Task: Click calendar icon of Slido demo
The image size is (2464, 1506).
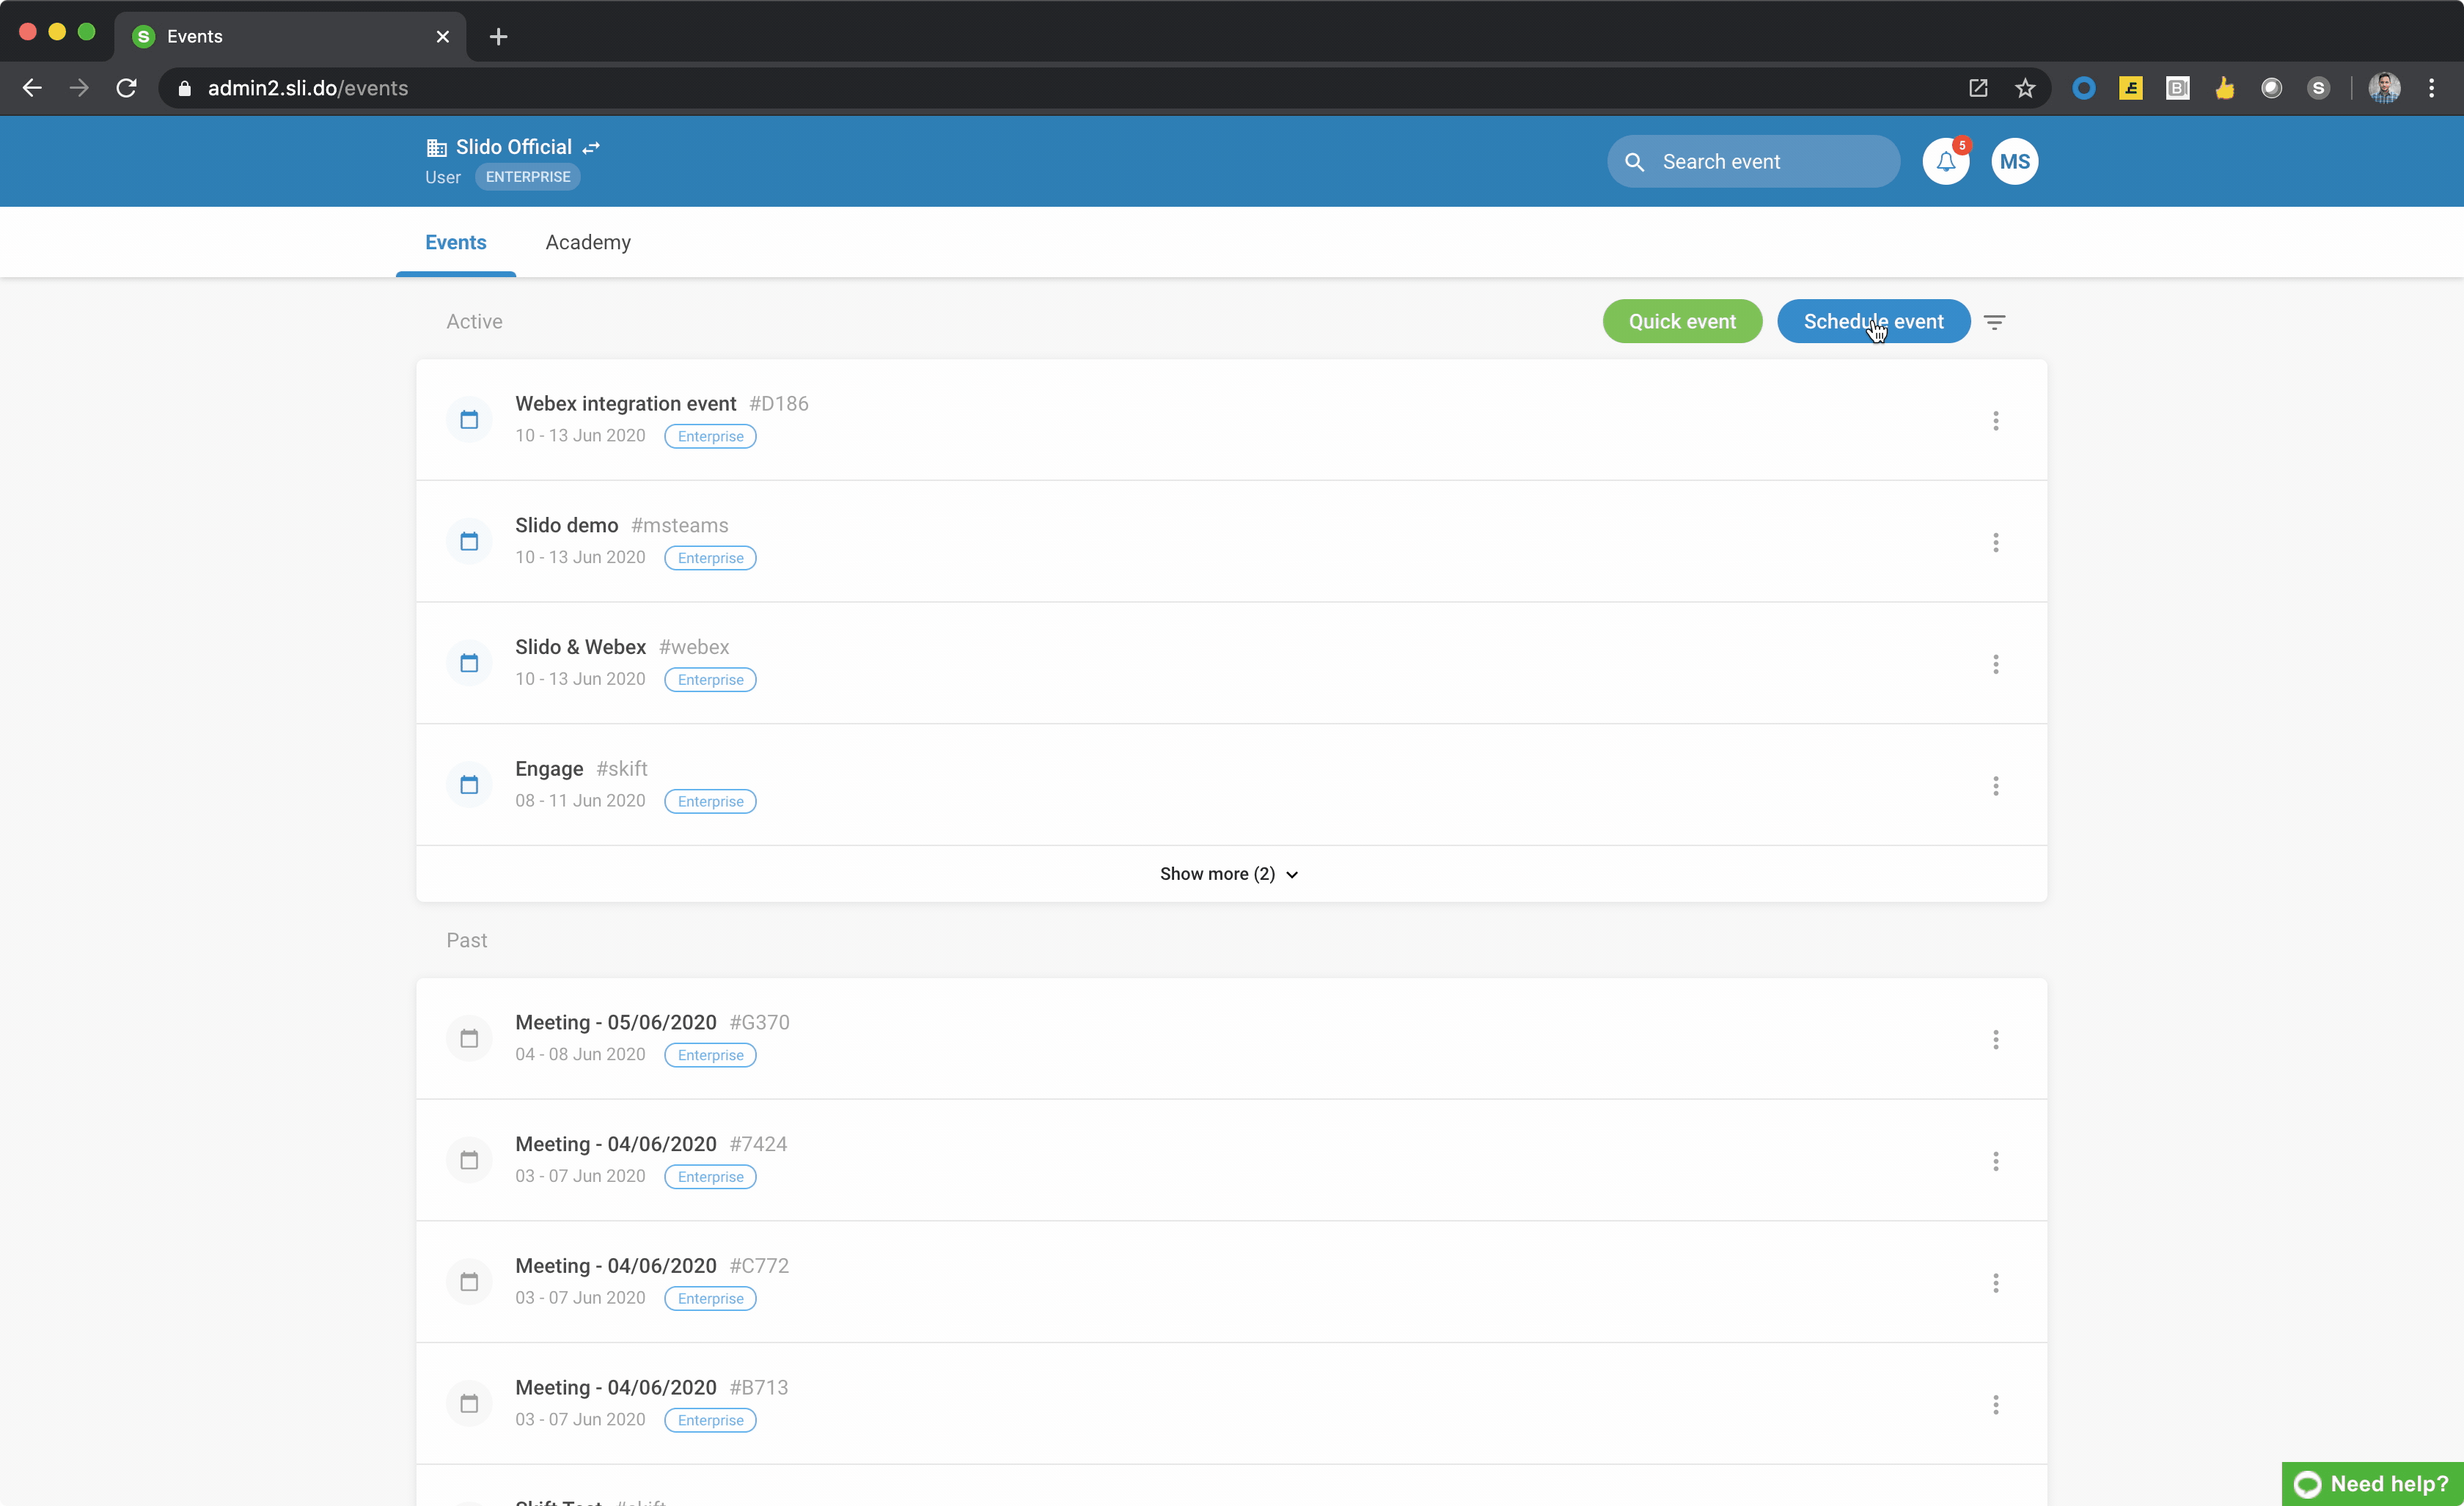Action: pyautogui.click(x=469, y=541)
